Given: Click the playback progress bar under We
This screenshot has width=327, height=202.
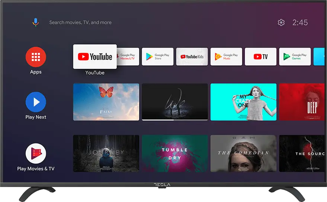Looking at the screenshot, I should tap(175, 120).
